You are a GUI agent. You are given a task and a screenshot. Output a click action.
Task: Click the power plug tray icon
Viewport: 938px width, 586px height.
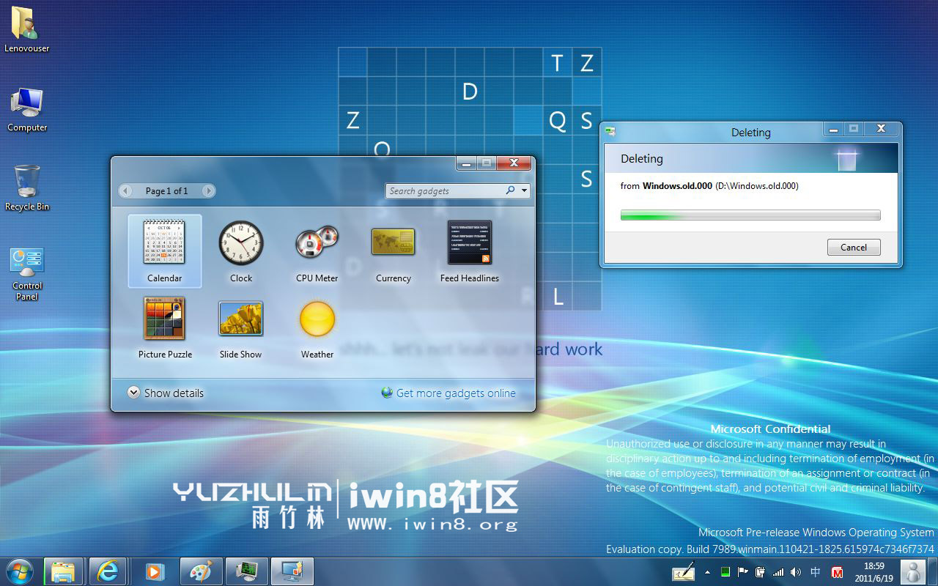761,572
